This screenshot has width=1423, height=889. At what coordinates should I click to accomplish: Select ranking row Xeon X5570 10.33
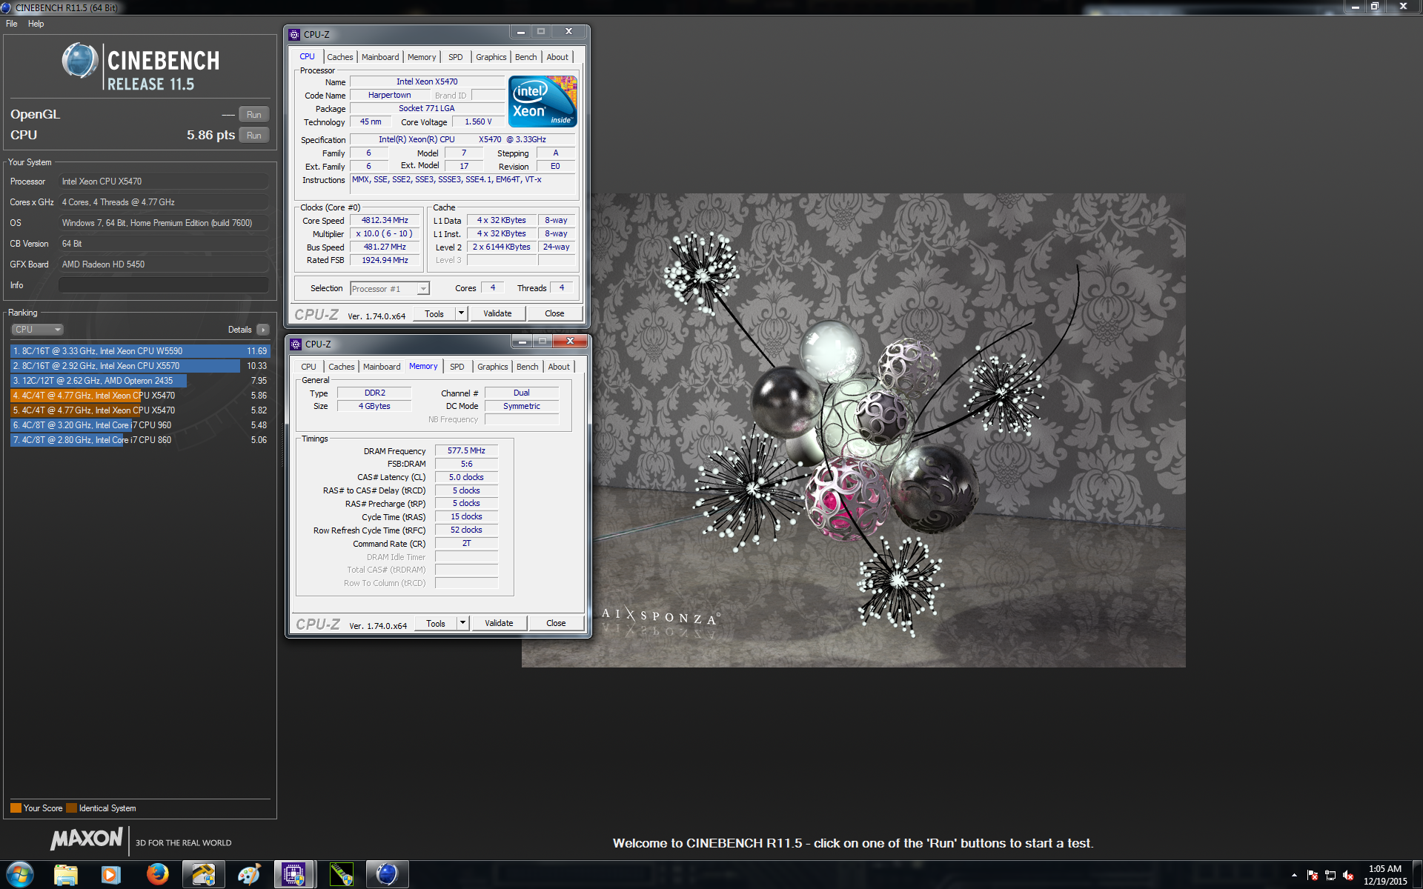click(x=140, y=366)
